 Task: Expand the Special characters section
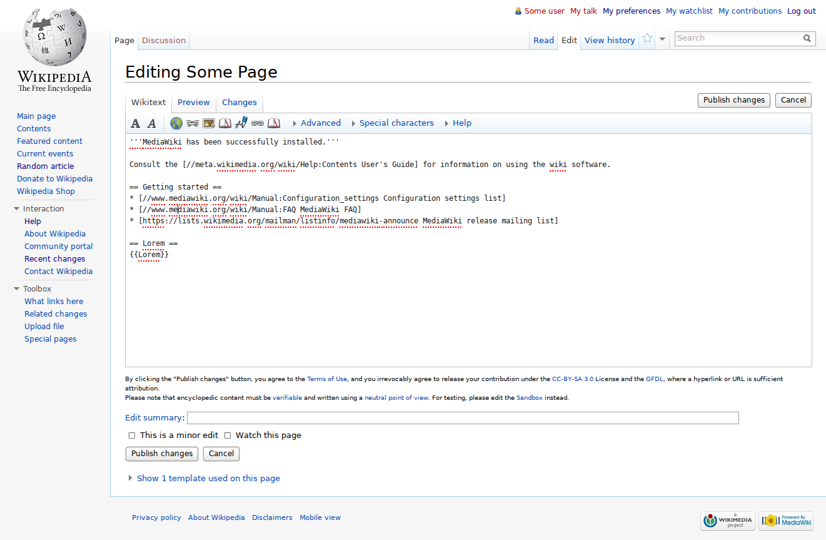tap(392, 123)
